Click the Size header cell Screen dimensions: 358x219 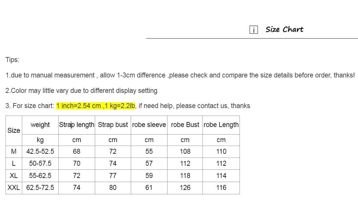pyautogui.click(x=14, y=130)
